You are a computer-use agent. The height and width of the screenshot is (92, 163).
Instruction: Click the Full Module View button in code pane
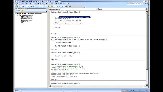pyautogui.click(x=50, y=86)
